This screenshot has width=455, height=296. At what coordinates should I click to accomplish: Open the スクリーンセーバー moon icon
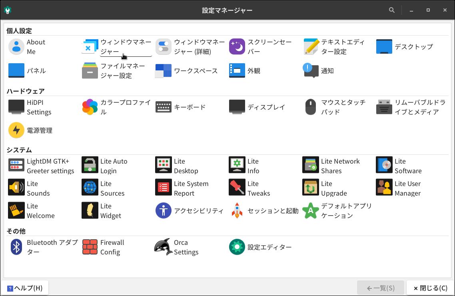click(x=237, y=47)
